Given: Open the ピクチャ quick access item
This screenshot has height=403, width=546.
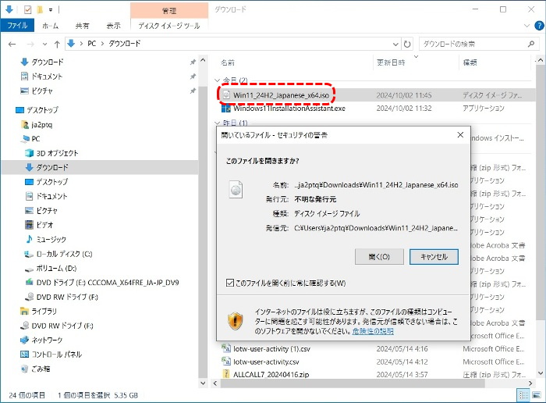Looking at the screenshot, I should (x=24, y=91).
